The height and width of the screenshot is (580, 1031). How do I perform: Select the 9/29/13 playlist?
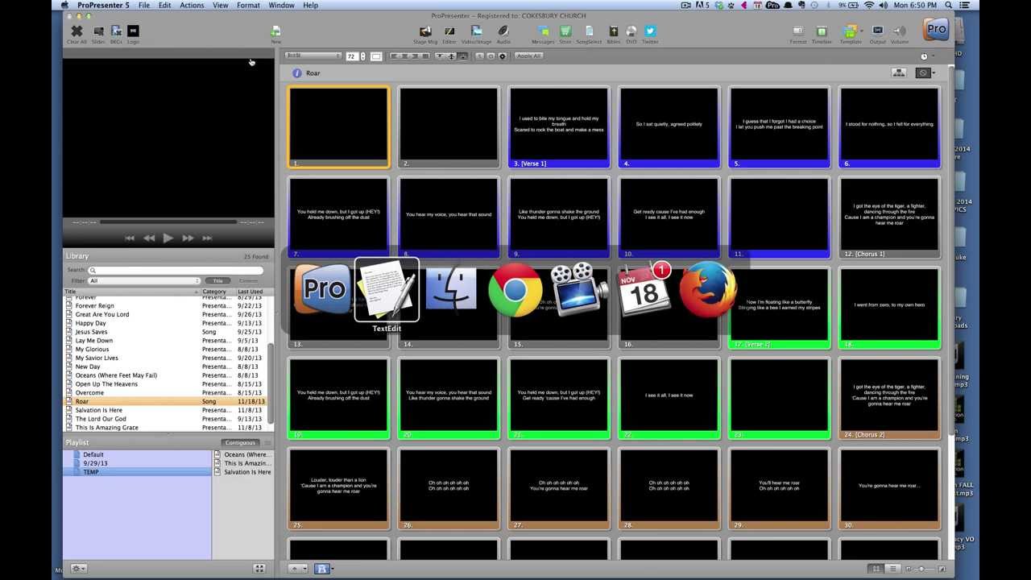[138, 463]
